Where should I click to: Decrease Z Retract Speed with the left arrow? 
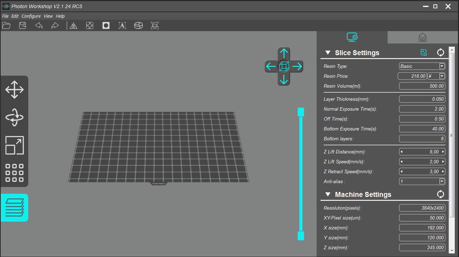[401, 171]
